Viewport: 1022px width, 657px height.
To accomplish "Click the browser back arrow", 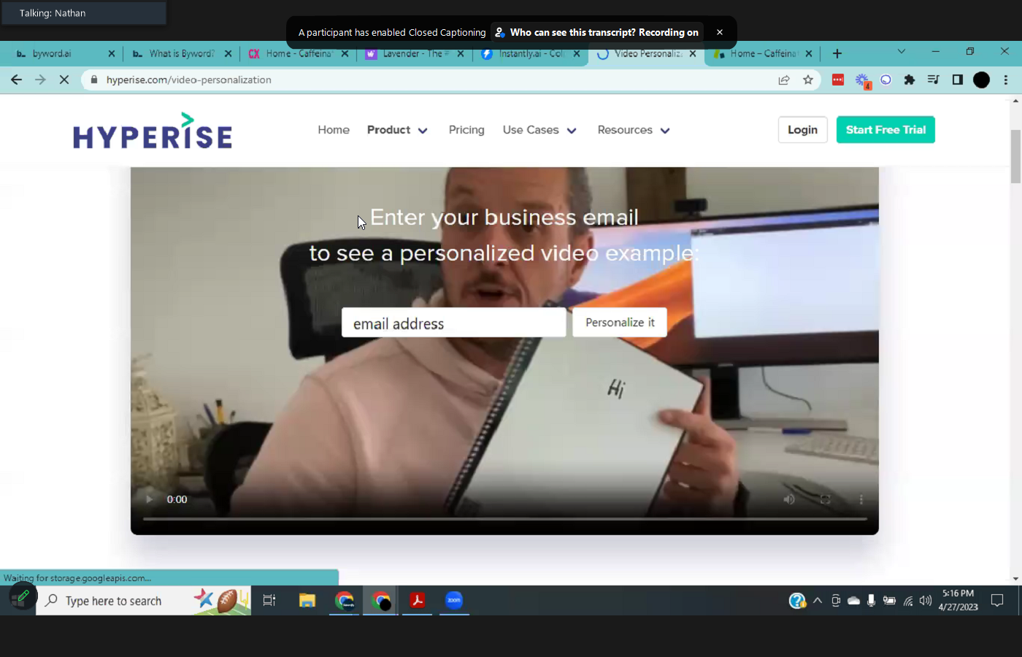I will 16,80.
